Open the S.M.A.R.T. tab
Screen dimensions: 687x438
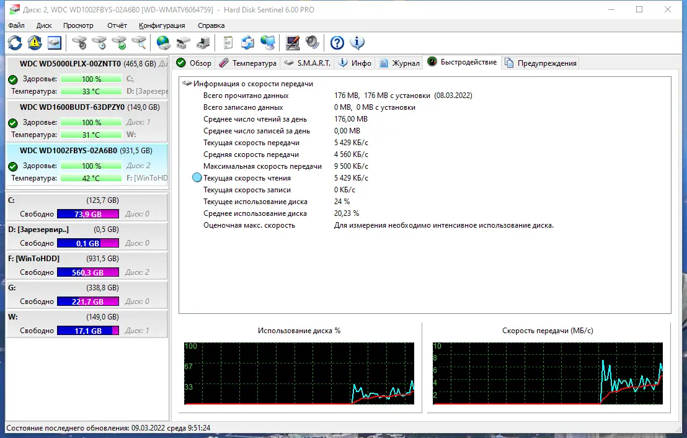[x=307, y=63]
